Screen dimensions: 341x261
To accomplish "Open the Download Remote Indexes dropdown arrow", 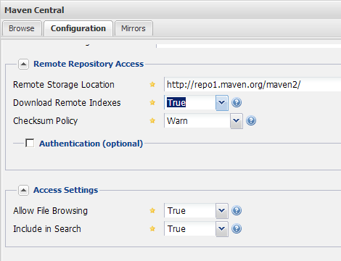I will click(222, 103).
